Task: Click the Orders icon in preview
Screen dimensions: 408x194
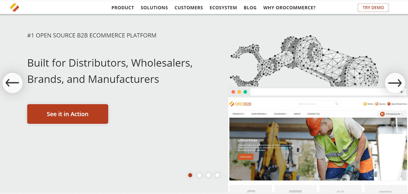Action: pyautogui.click(x=365, y=104)
